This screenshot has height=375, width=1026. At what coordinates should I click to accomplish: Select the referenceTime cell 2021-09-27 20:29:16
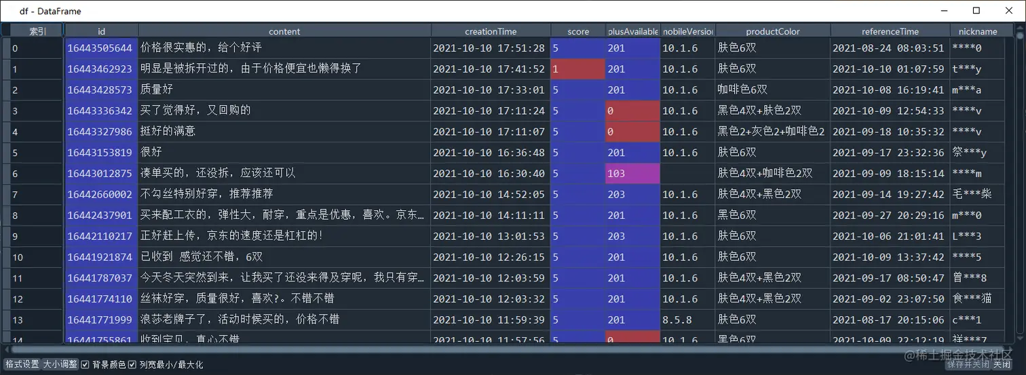point(890,215)
